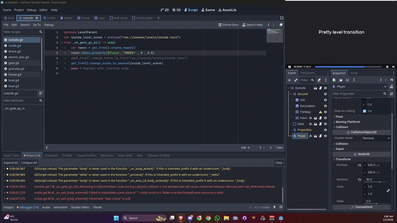Open Gate scene in editor icon
Screen dimensions: 397x223
tap(315, 124)
